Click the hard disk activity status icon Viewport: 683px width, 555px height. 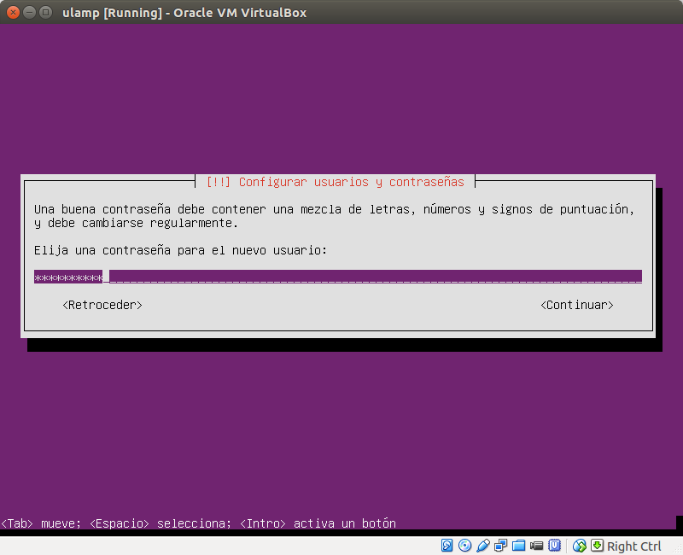(x=447, y=546)
